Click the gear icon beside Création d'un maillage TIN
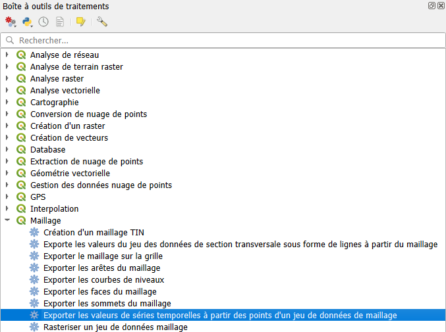 point(34,233)
